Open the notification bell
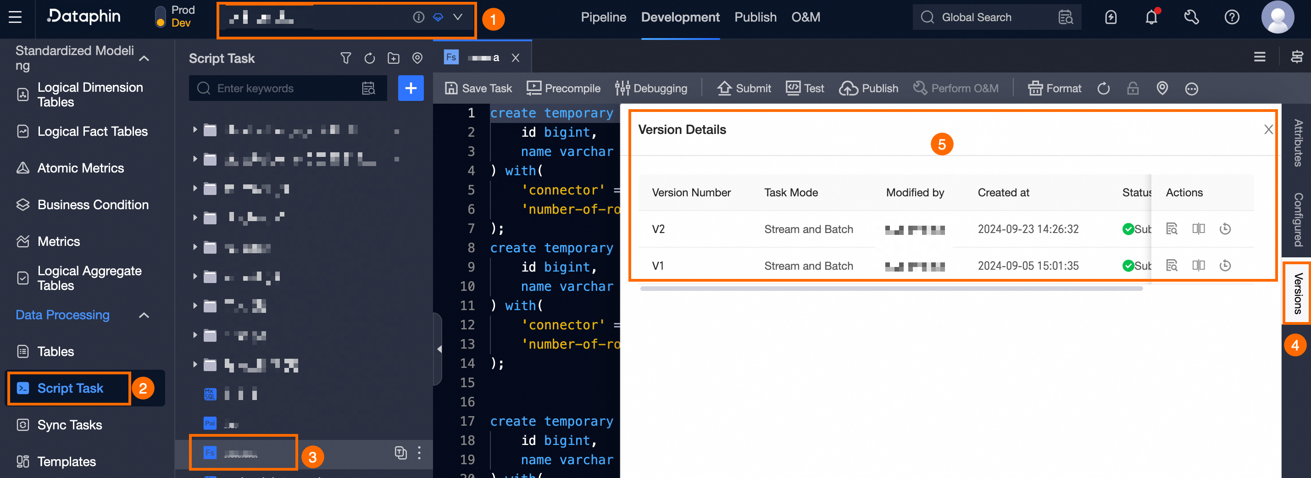This screenshot has height=478, width=1311. (x=1151, y=17)
